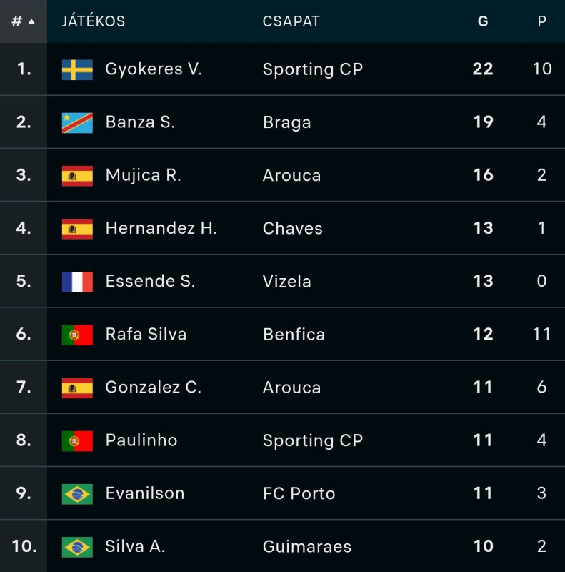The width and height of the screenshot is (565, 572).
Task: Click the Brazil flag beside Silva A.
Action: pos(77,547)
